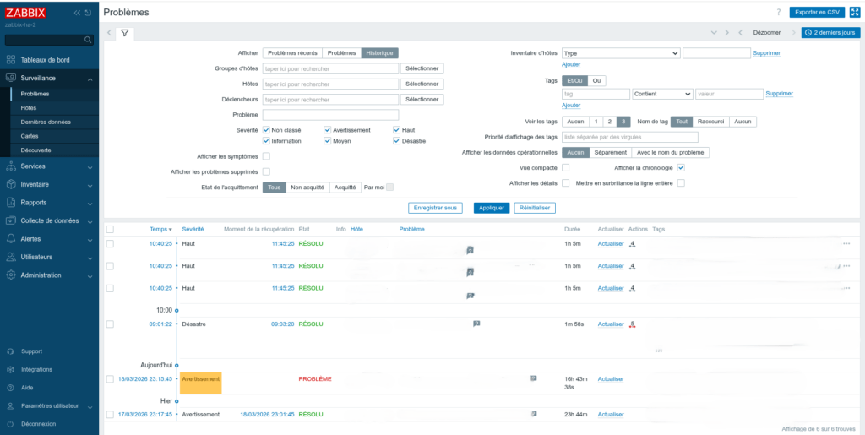Screen dimensions: 865x435
Task: Click ellipsis tags icon on first row
Action: (x=846, y=244)
